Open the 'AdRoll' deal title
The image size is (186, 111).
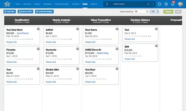coord(49,30)
